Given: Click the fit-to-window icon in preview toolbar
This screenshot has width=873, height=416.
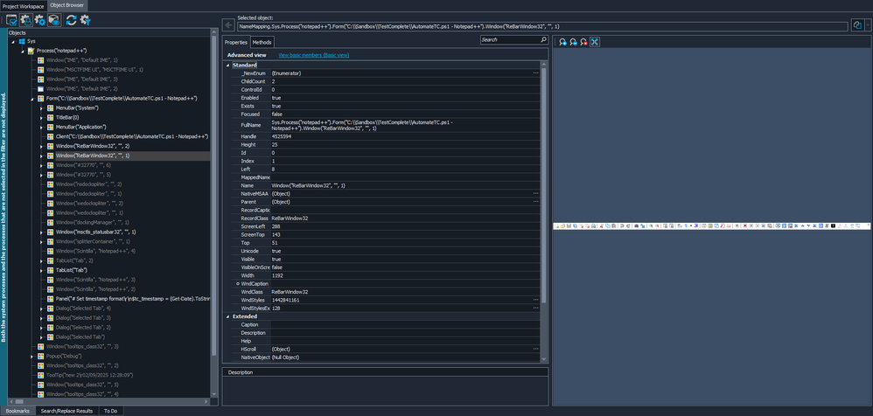Looking at the screenshot, I should 595,42.
